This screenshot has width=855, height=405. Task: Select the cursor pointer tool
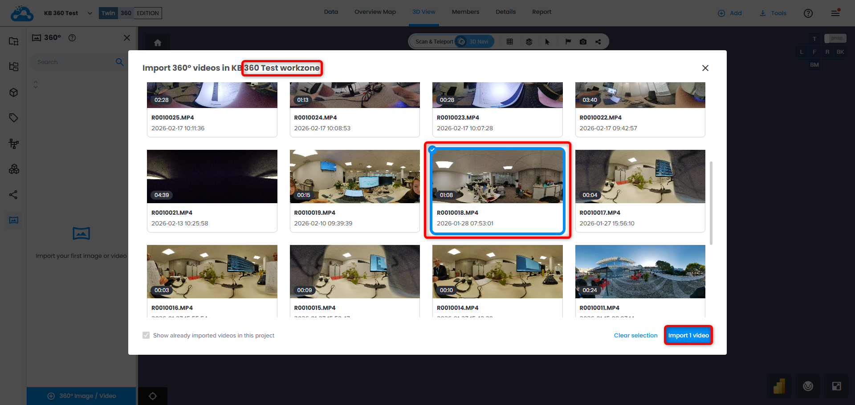[x=547, y=42]
